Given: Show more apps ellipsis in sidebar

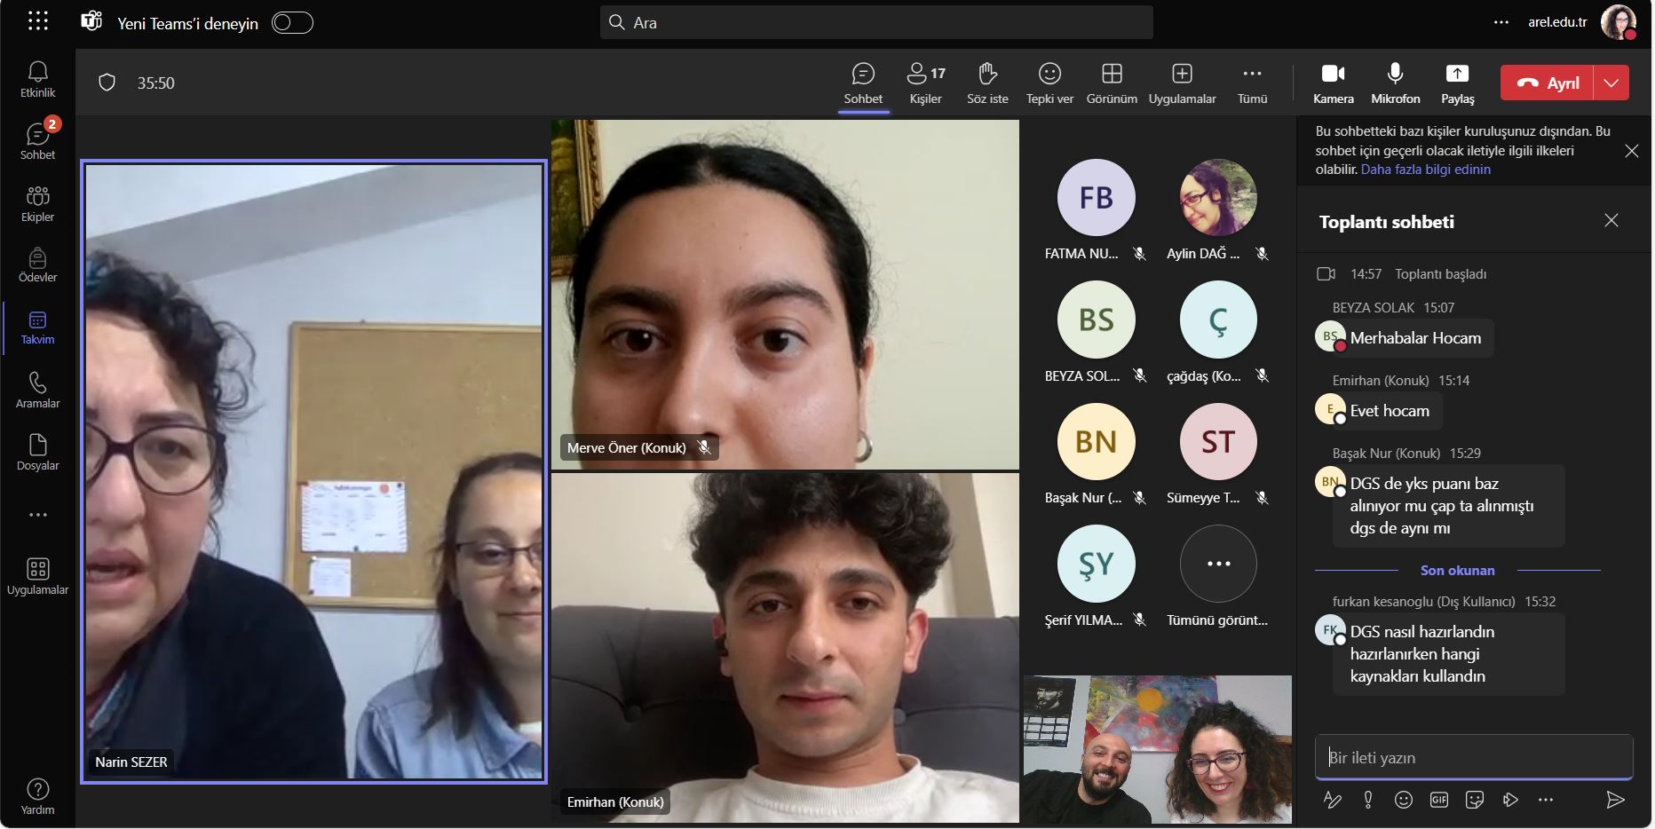Looking at the screenshot, I should pos(38,515).
